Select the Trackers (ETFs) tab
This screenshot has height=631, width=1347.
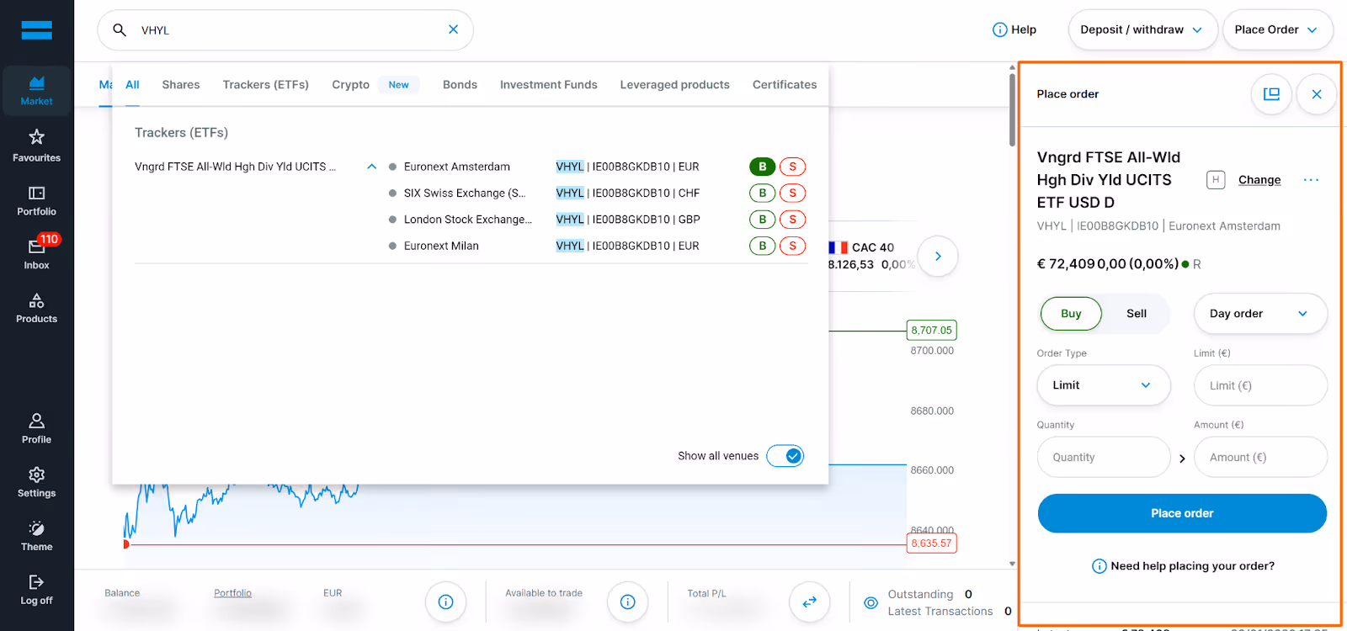tap(266, 85)
